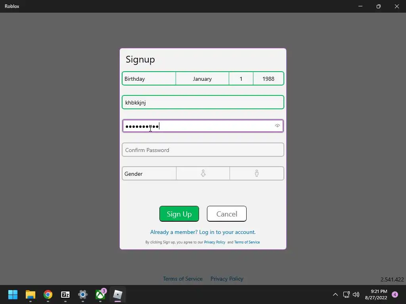Click the Signup heading text
Viewport: 406px width, 304px height.
(140, 59)
